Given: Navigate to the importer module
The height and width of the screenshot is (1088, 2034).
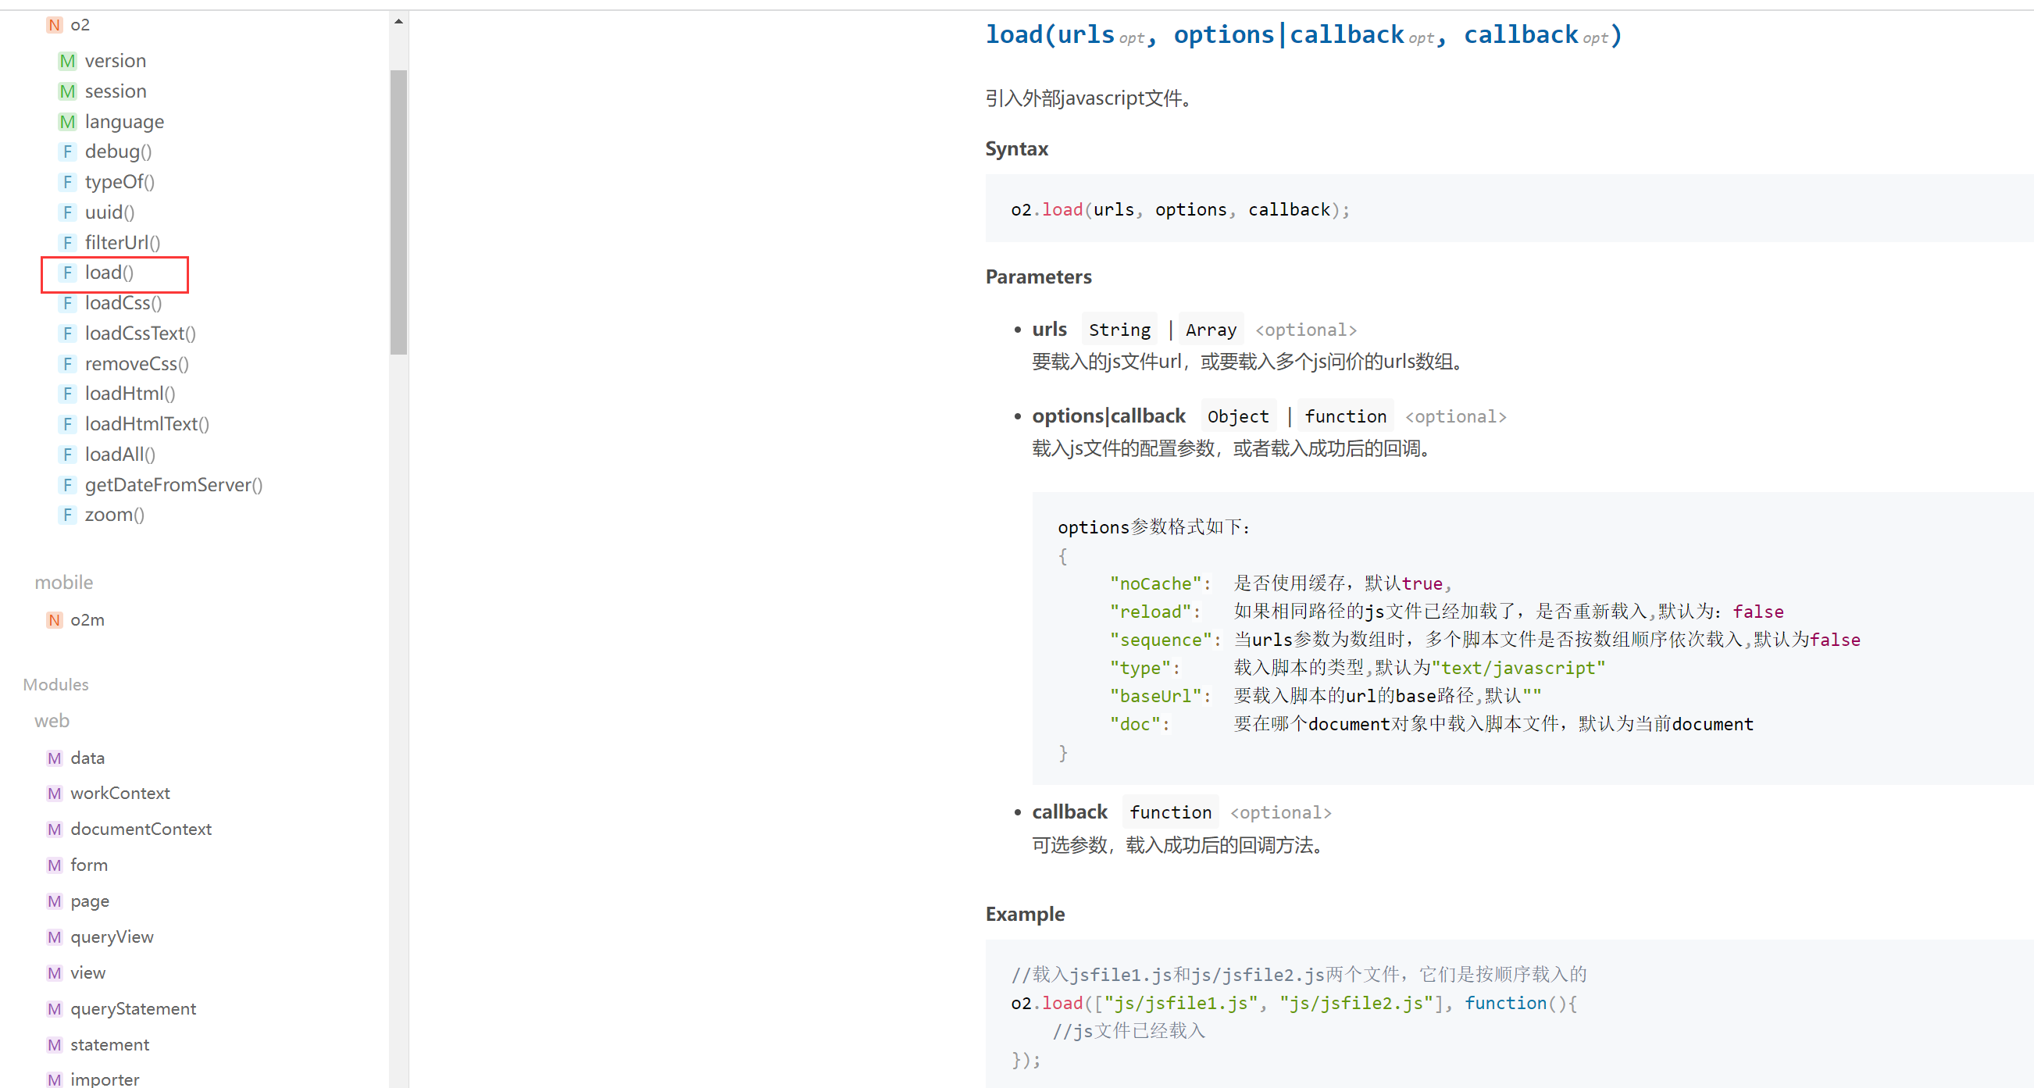Looking at the screenshot, I should coord(104,1079).
